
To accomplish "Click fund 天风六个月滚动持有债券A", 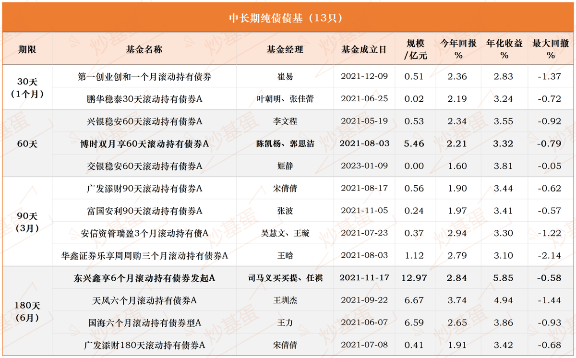I will pyautogui.click(x=144, y=300).
